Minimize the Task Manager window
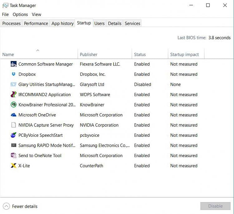Screen dimensions: 234x214 click(191, 5)
